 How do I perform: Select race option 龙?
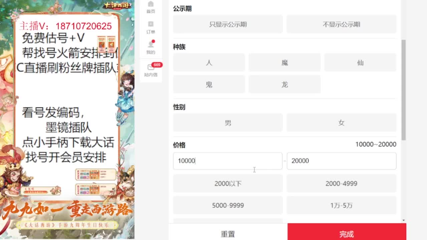285,84
